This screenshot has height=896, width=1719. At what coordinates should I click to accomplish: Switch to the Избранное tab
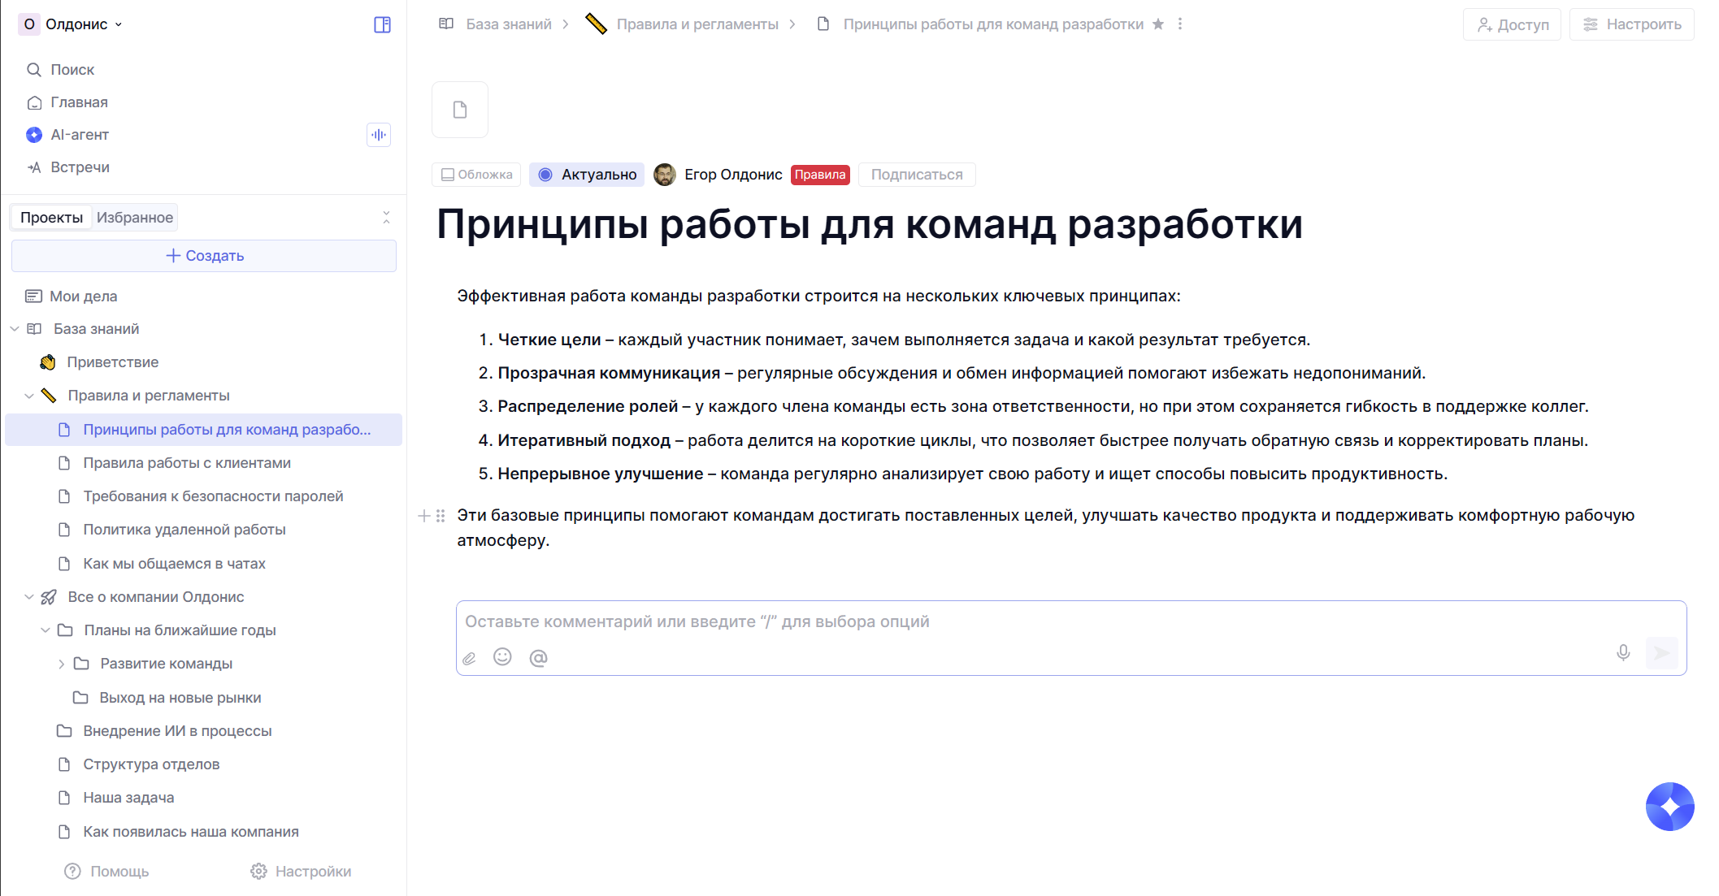(x=135, y=218)
